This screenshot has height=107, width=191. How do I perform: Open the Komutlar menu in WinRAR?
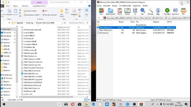[107, 6]
